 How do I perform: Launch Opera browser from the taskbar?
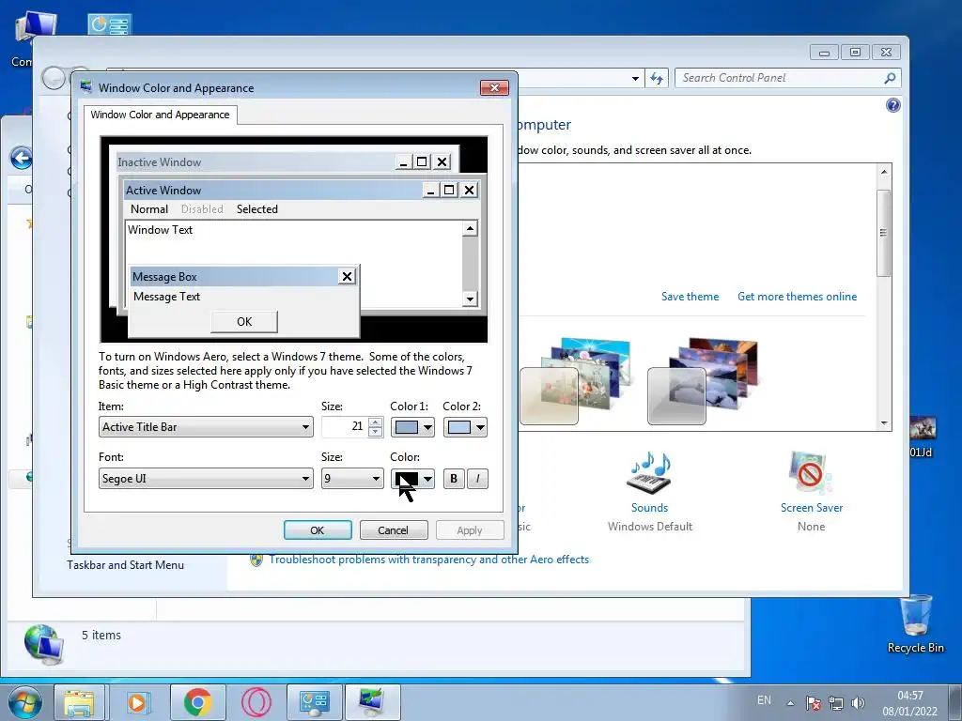[x=256, y=702]
